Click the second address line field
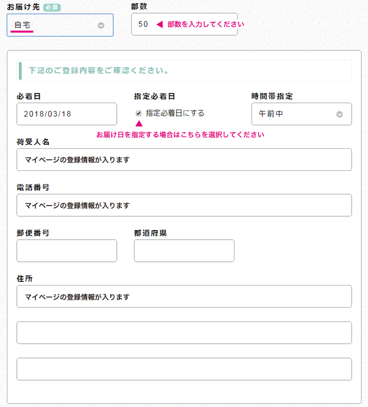This screenshot has width=368, height=407. click(x=184, y=333)
